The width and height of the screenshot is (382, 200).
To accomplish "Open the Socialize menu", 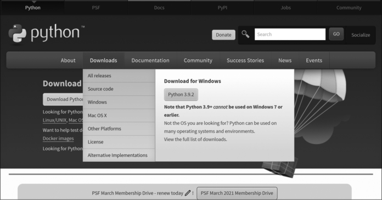I will point(361,35).
